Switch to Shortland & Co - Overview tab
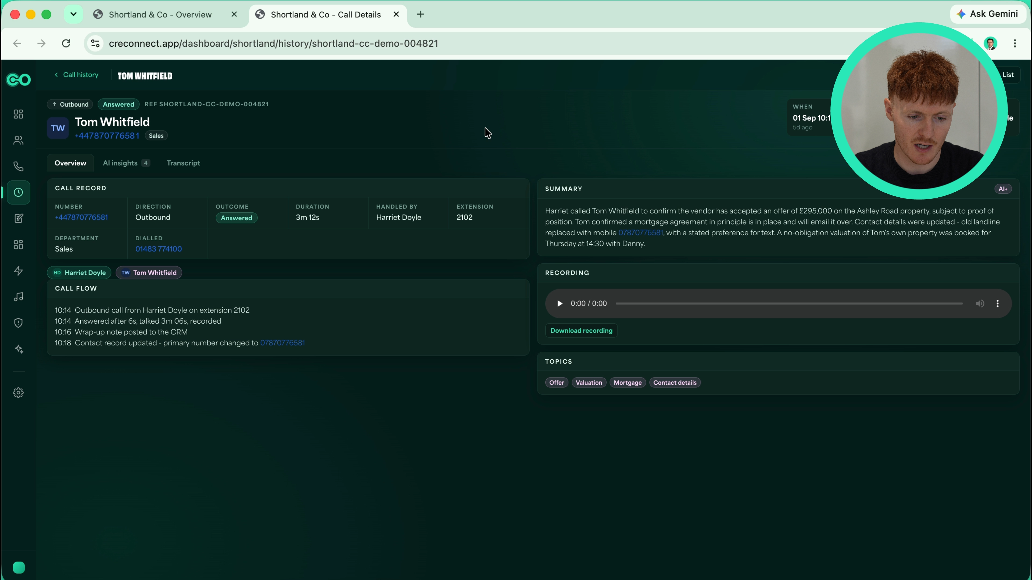1032x580 pixels. 160,15
